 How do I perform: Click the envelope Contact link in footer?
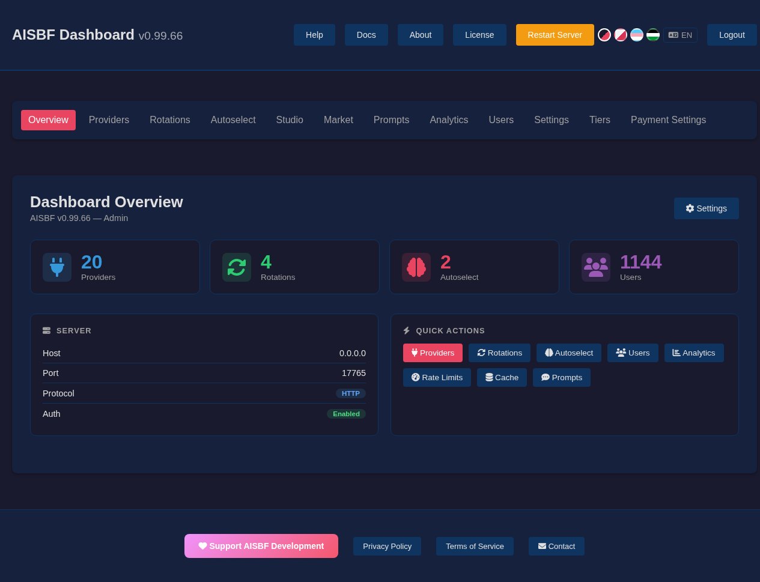556,546
